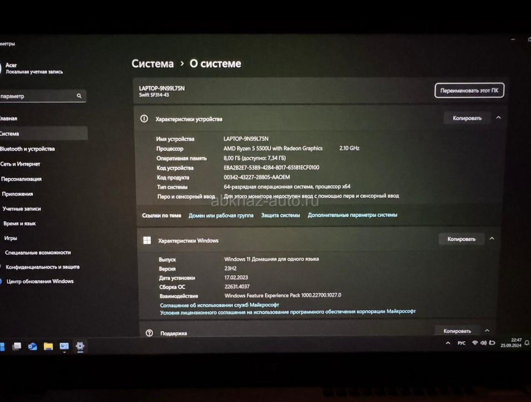
Task: Select edition Windows 11 Домашняя для одного языка
Action: coord(271,259)
